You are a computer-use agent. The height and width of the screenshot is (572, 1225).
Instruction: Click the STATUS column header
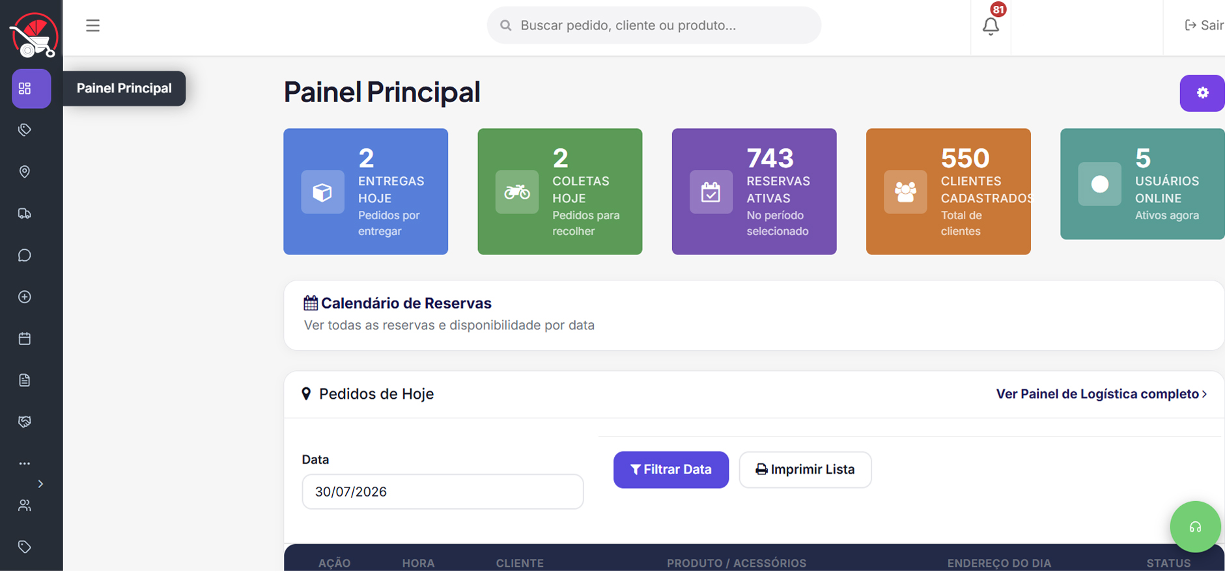pos(1168,563)
